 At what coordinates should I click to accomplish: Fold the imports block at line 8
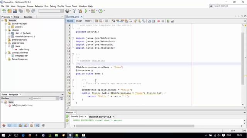tap(73, 38)
